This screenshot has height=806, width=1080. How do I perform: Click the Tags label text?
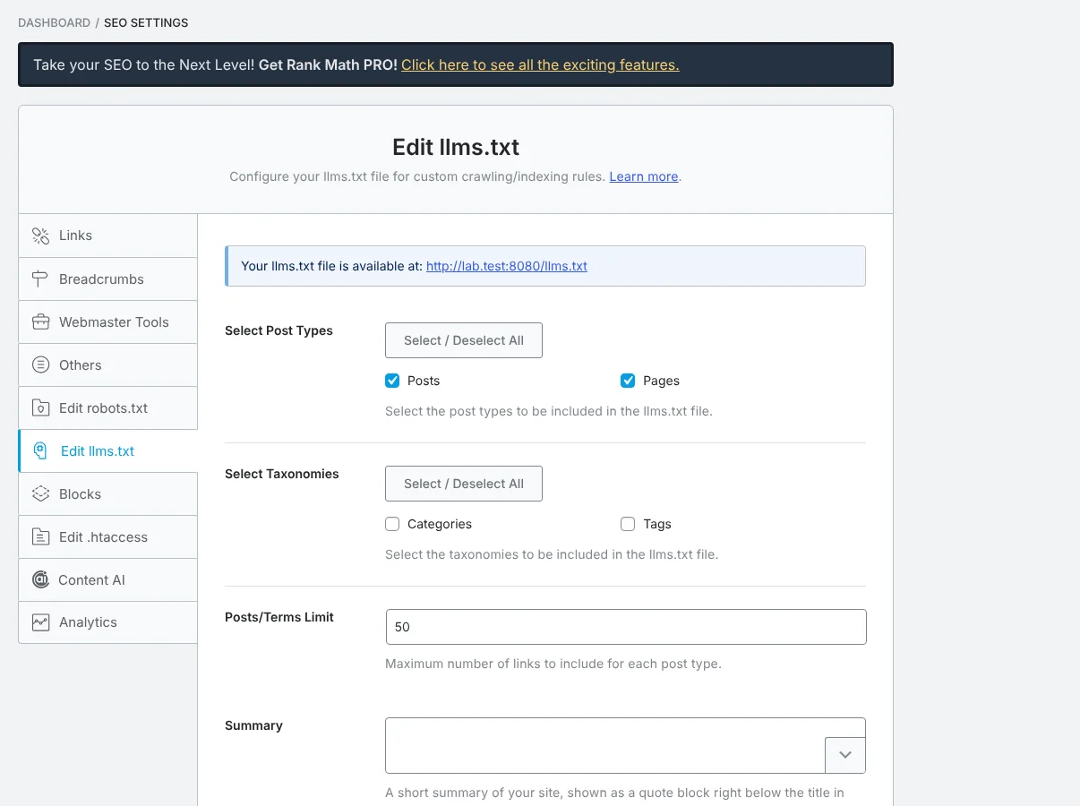[x=657, y=524]
